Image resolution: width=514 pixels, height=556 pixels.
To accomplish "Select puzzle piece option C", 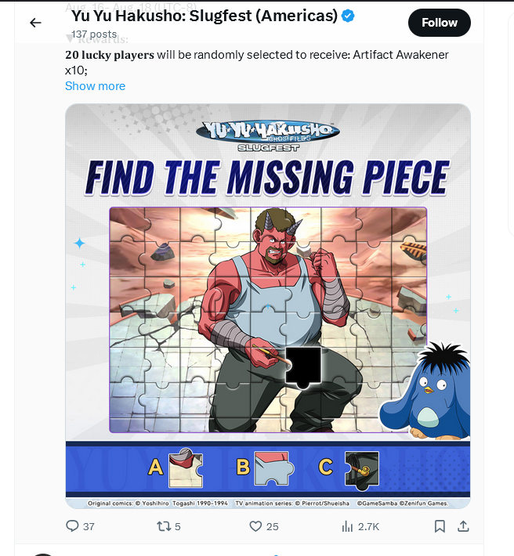I will tap(362, 471).
